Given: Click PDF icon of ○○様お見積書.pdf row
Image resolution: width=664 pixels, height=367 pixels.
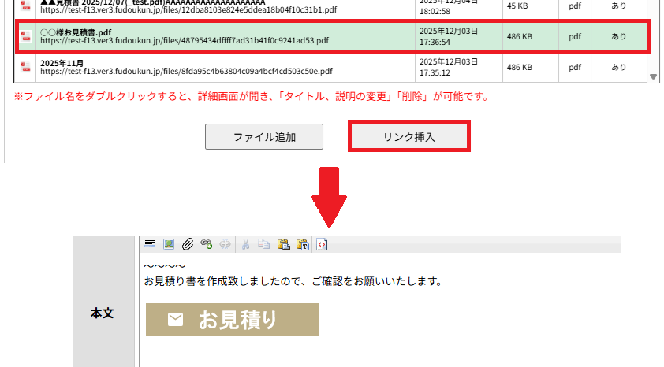Looking at the screenshot, I should pos(25,36).
